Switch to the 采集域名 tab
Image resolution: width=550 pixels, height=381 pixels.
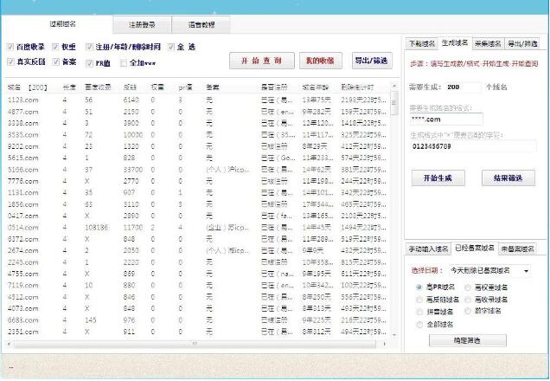pos(489,42)
